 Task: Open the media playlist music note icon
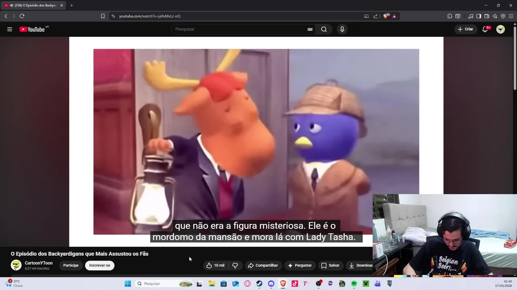pos(471,16)
